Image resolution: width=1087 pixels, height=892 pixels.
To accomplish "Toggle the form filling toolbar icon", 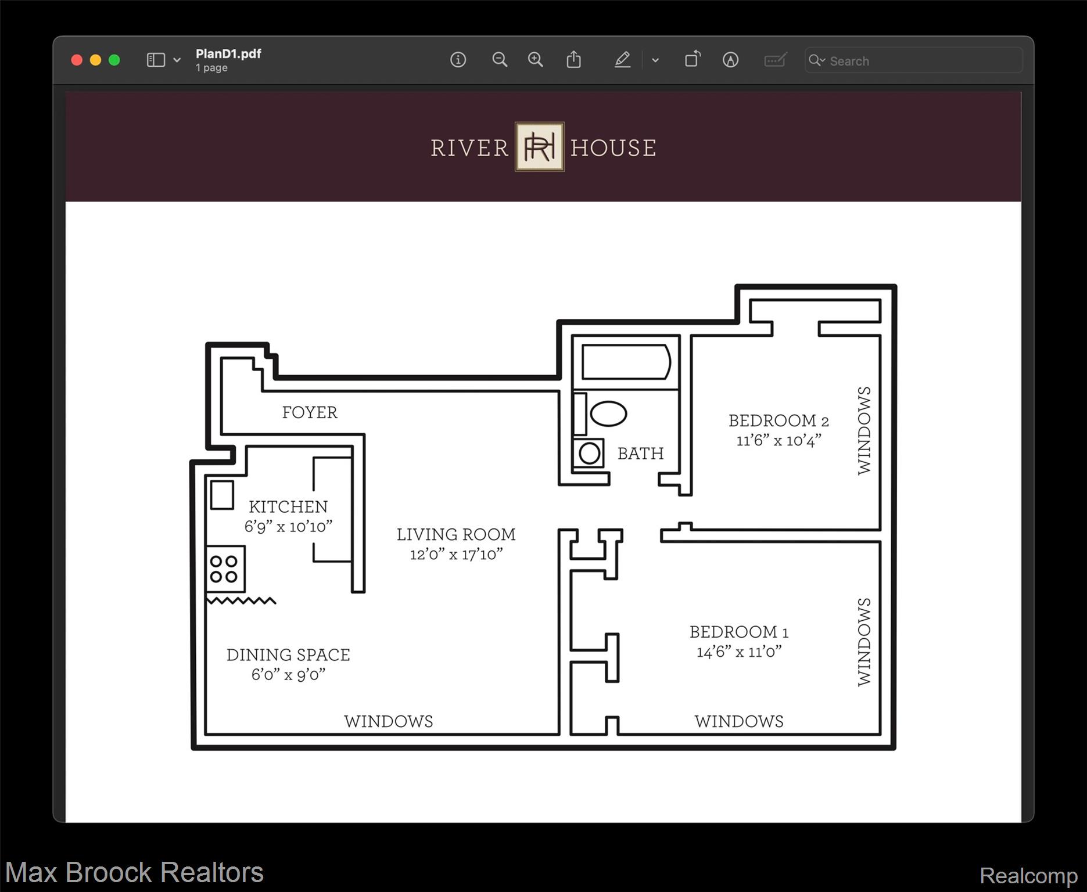I will tap(775, 60).
